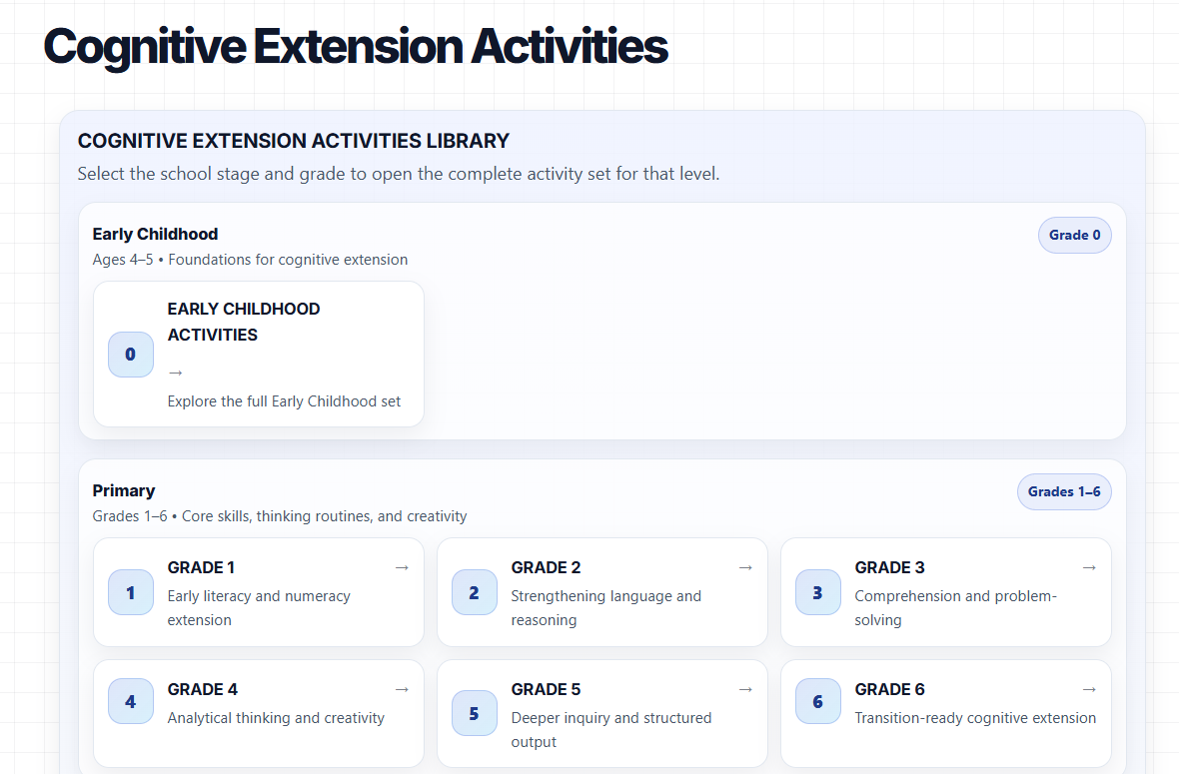Click the Grade 3 number badge
Viewport: 1179px width, 774px height.
pos(817,592)
